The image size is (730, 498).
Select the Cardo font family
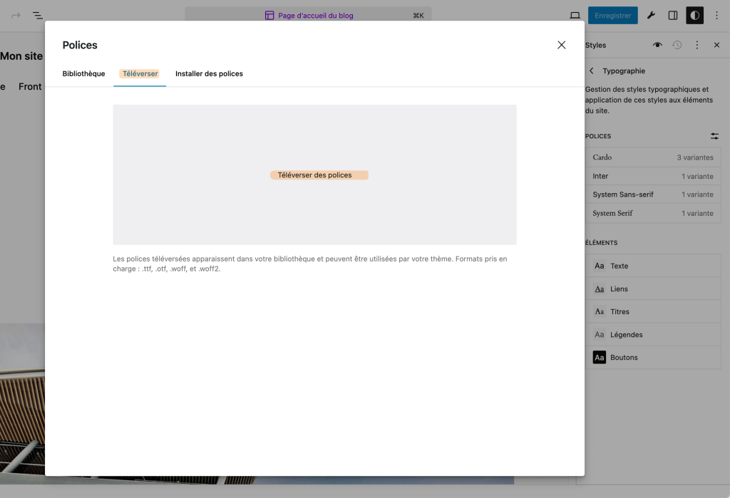pos(653,157)
